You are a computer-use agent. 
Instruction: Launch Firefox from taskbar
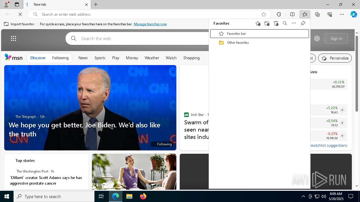click(143, 196)
